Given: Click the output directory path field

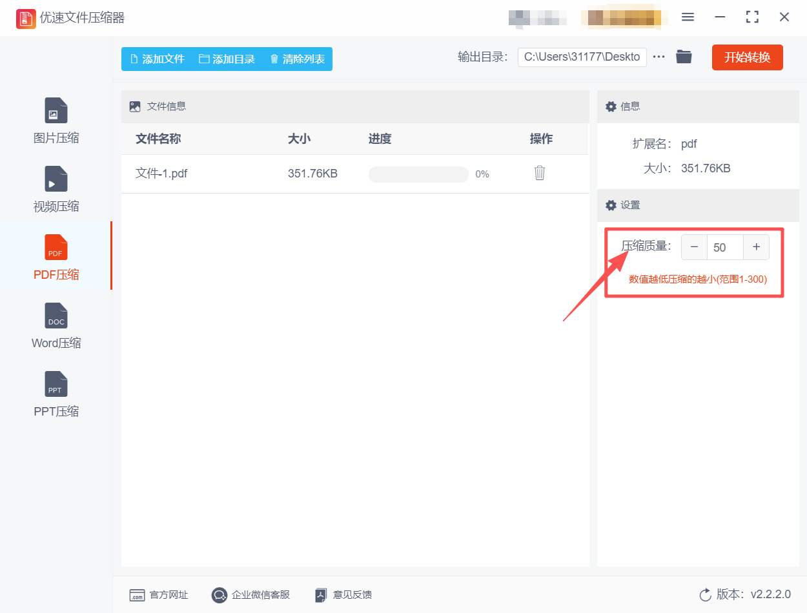Looking at the screenshot, I should click(581, 57).
